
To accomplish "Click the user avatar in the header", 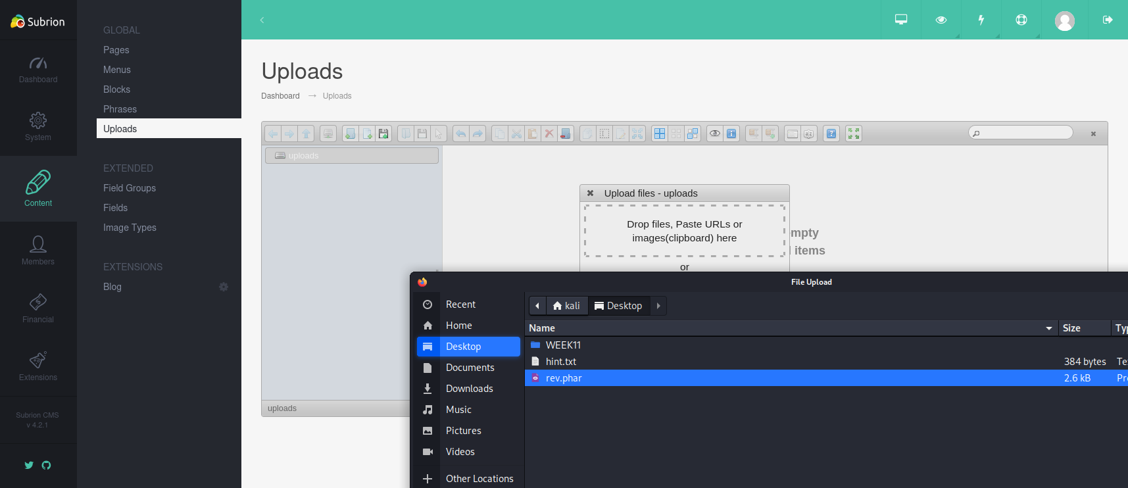I will pyautogui.click(x=1065, y=20).
